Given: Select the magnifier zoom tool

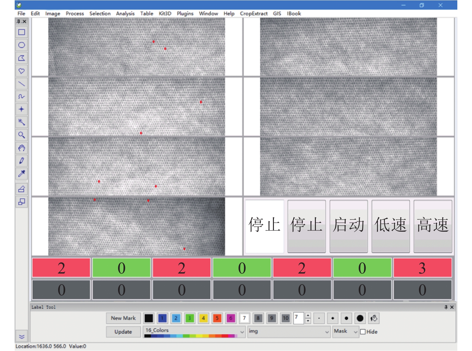Looking at the screenshot, I should tap(22, 135).
